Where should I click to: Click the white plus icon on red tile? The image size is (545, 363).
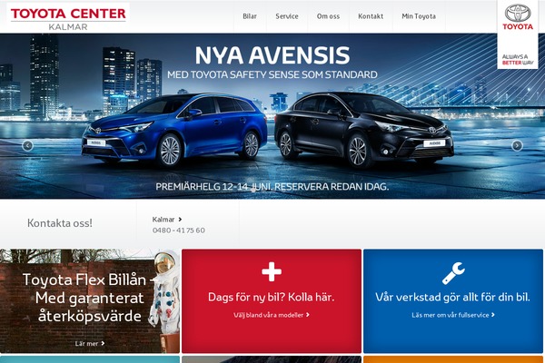point(272,271)
